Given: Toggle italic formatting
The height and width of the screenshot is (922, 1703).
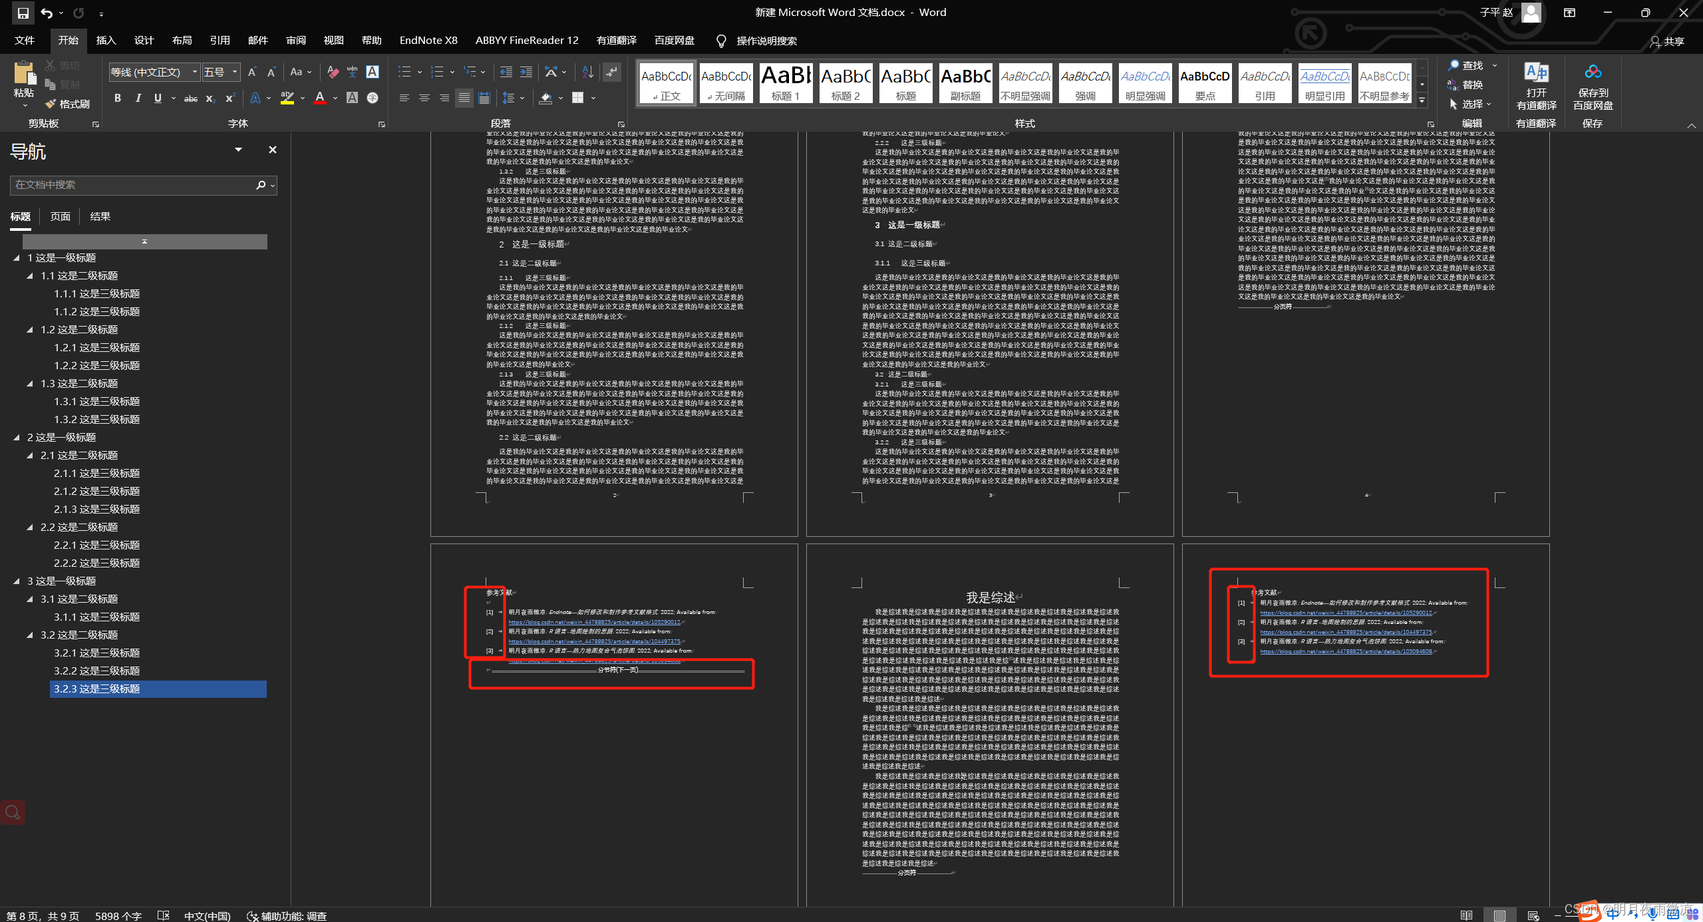Looking at the screenshot, I should pyautogui.click(x=138, y=98).
